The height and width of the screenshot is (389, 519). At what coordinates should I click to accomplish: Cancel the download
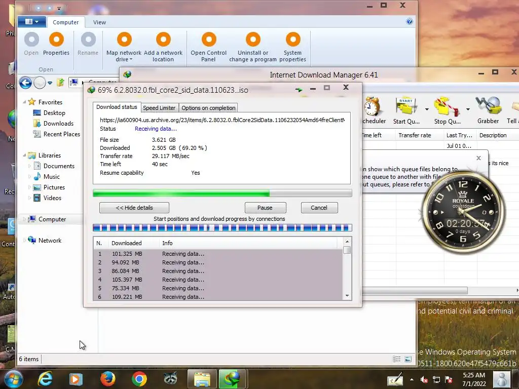(x=319, y=208)
